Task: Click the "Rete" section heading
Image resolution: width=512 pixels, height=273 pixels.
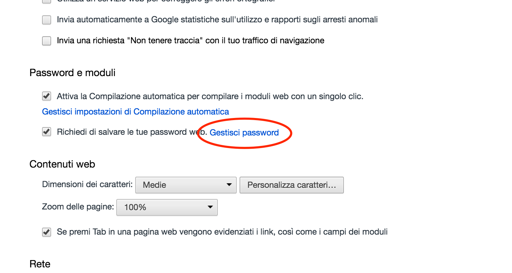Action: pyautogui.click(x=40, y=264)
